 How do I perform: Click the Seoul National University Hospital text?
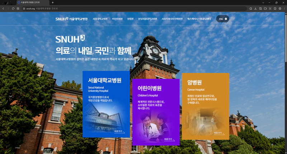coord(98,89)
